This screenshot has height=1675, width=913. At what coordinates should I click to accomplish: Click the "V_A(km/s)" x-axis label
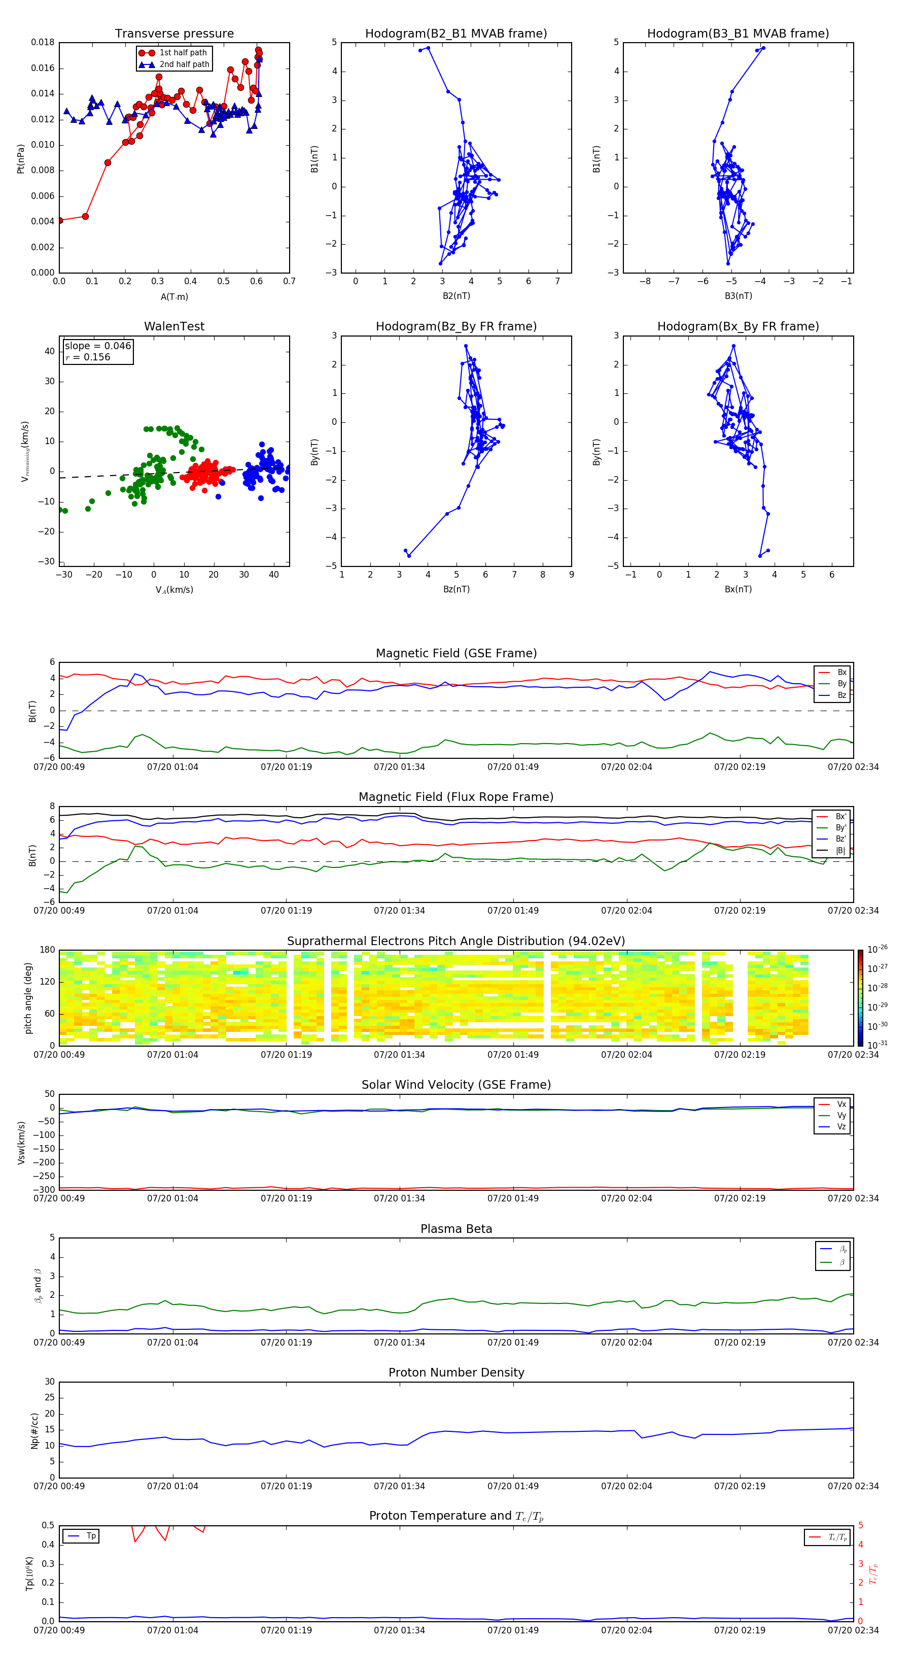(x=174, y=590)
